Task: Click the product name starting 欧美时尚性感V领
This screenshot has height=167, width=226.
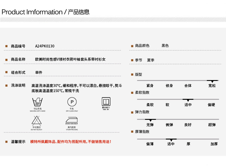Action: click(70, 59)
